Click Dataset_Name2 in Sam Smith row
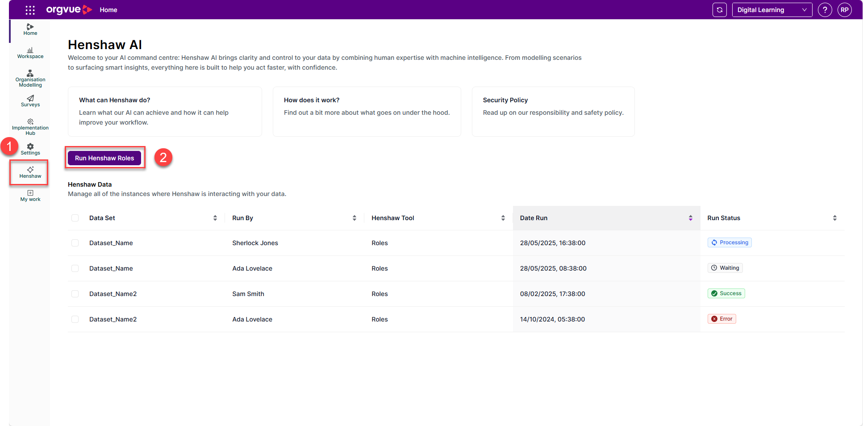Viewport: 863px width, 426px height. (x=113, y=294)
